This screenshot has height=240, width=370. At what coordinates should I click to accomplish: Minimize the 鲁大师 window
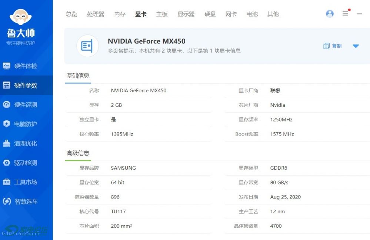point(359,14)
